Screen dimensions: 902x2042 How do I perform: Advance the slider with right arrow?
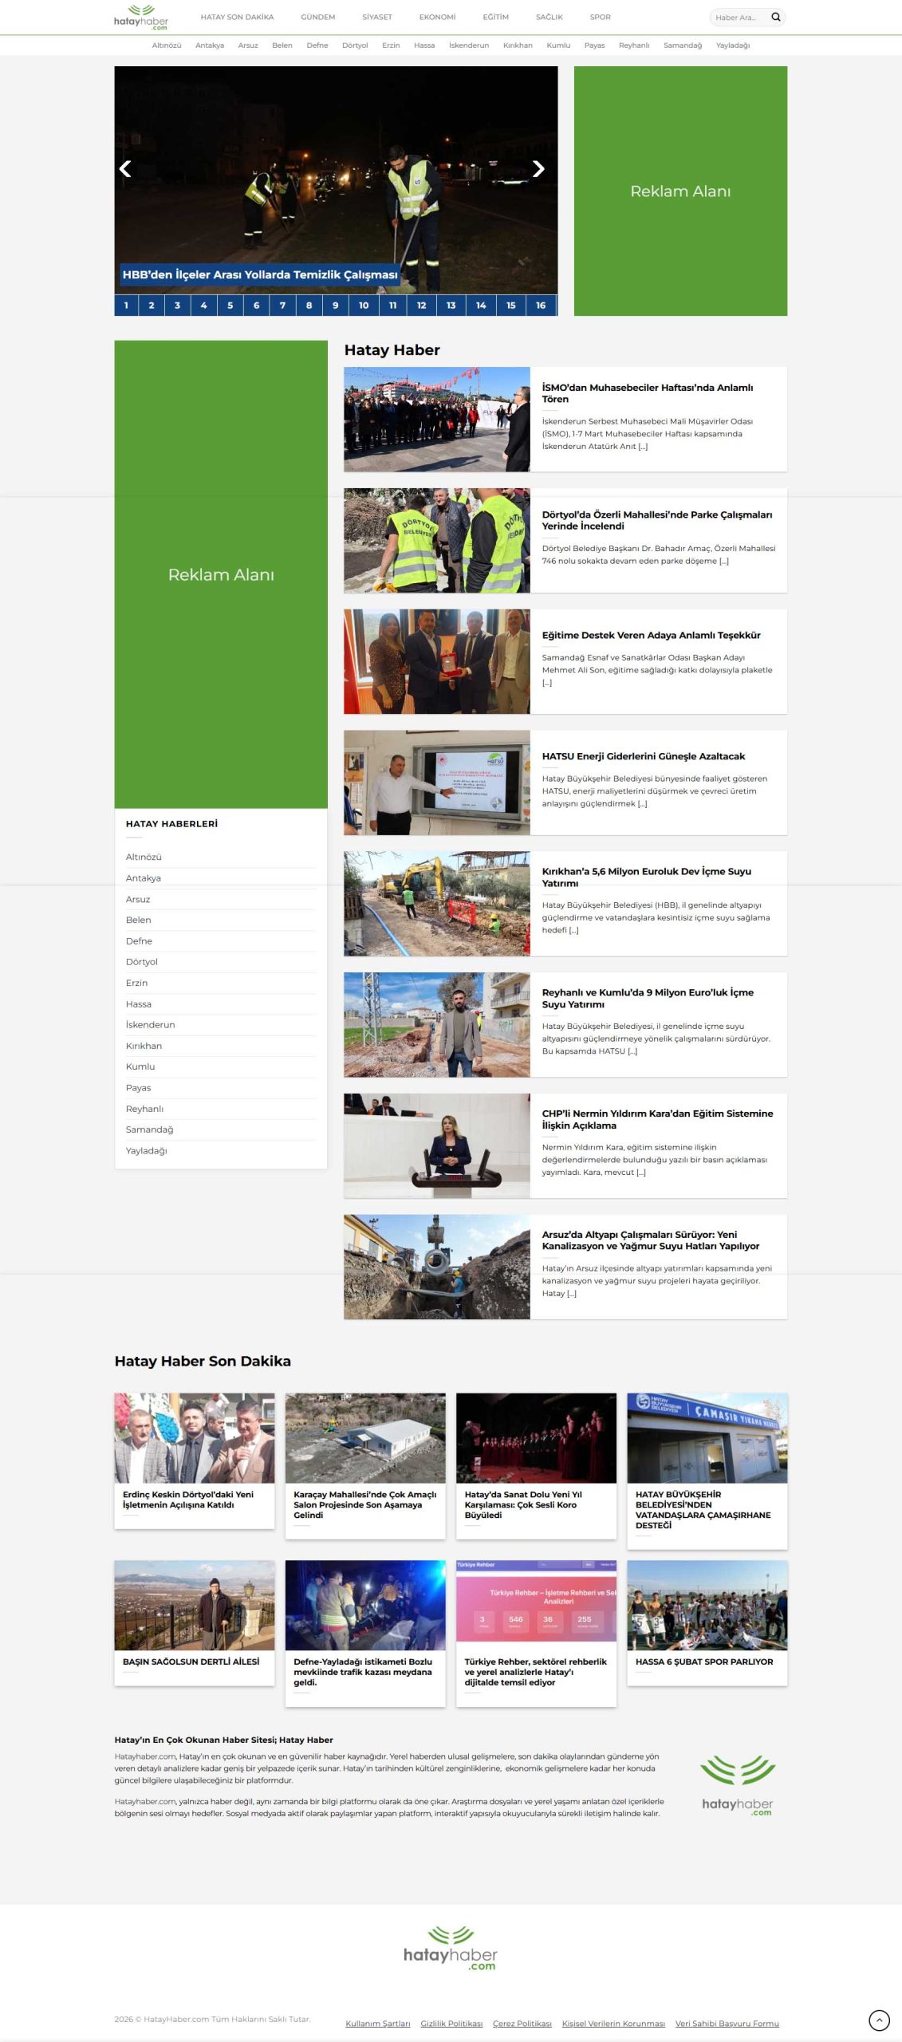pyautogui.click(x=538, y=168)
